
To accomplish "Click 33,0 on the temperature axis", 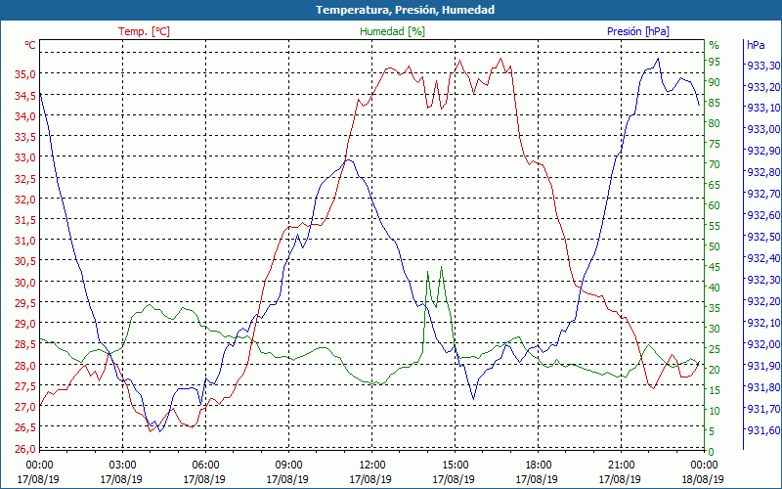I will [24, 157].
